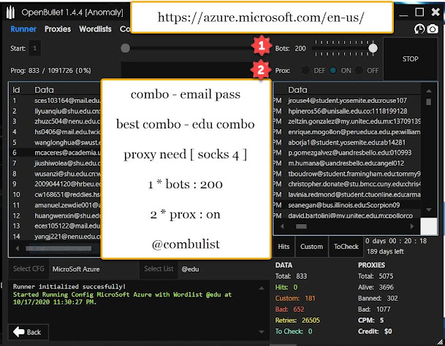The image size is (445, 346).
Task: Switch to the Runner tab
Action: coord(23,29)
